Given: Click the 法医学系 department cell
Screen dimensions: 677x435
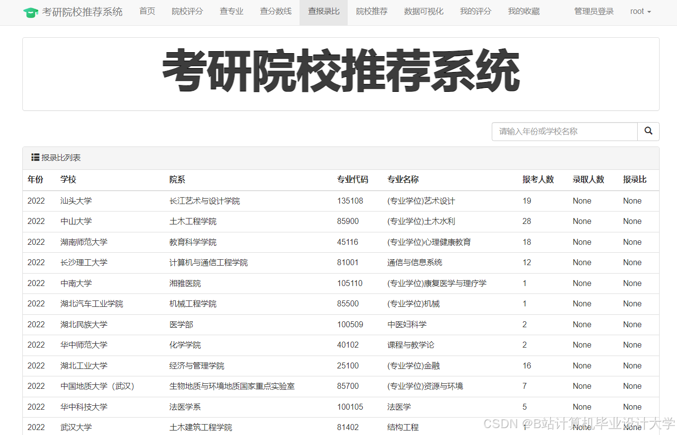Looking at the screenshot, I should click(x=185, y=407).
